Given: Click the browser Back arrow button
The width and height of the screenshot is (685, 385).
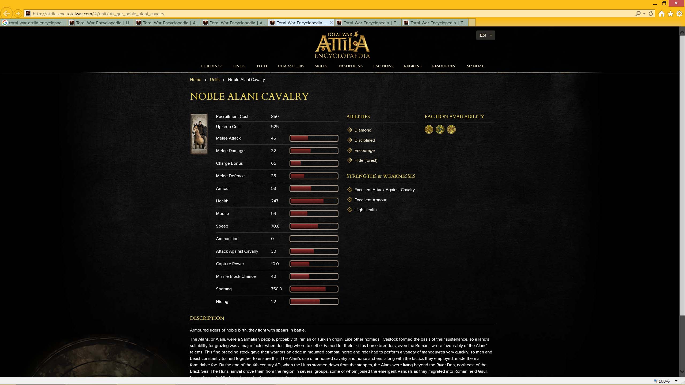Looking at the screenshot, I should 7,13.
